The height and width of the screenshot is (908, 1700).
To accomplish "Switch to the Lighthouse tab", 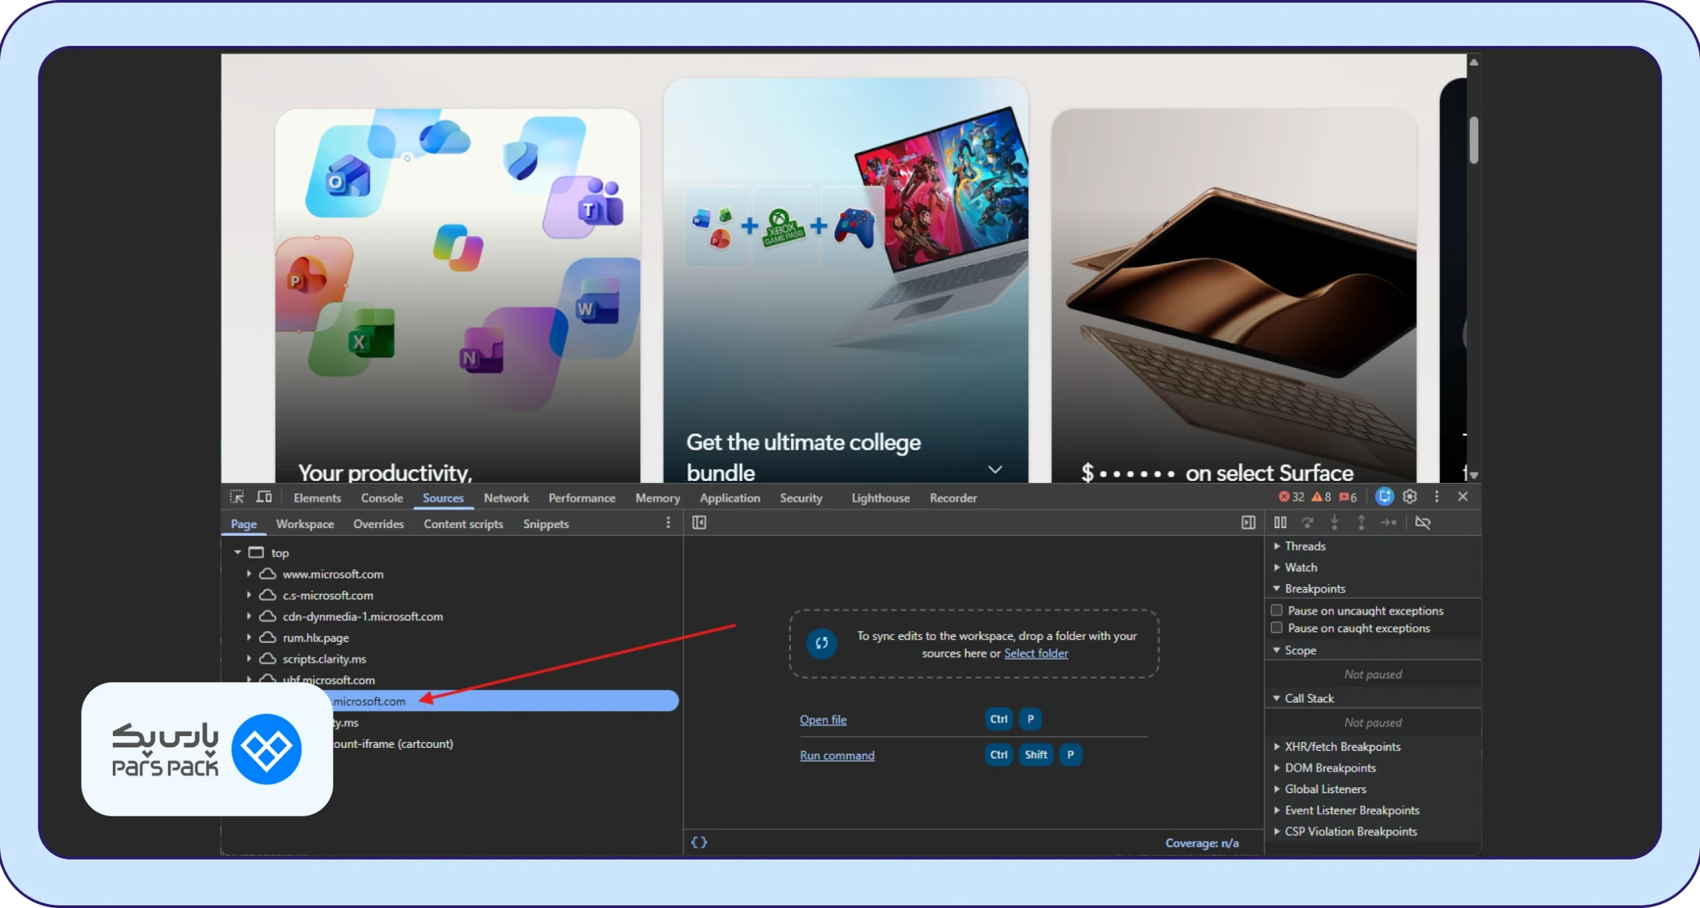I will pos(881,498).
